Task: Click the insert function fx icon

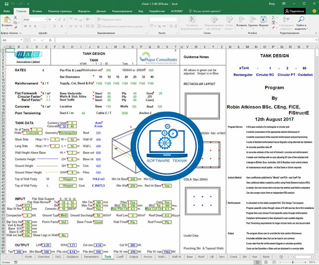Action: click(50, 40)
